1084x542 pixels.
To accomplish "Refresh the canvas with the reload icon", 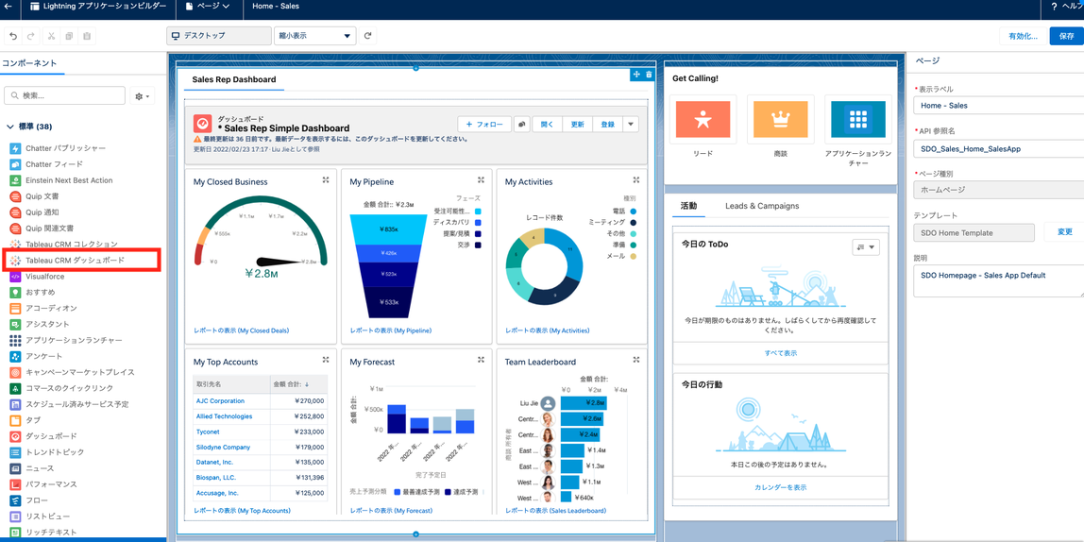I will 368,36.
